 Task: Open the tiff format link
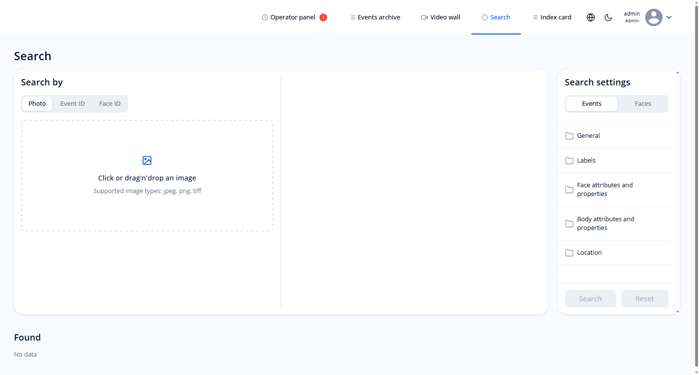197,191
